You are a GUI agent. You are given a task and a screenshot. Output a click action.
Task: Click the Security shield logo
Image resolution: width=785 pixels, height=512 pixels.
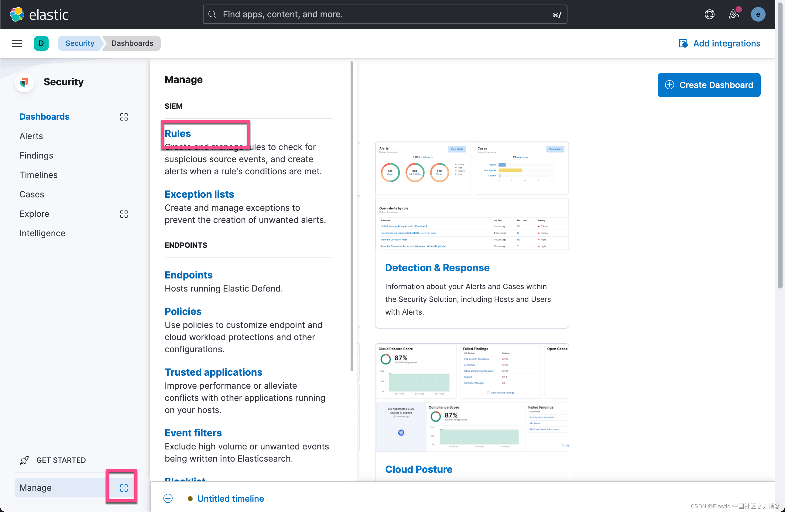click(x=24, y=82)
